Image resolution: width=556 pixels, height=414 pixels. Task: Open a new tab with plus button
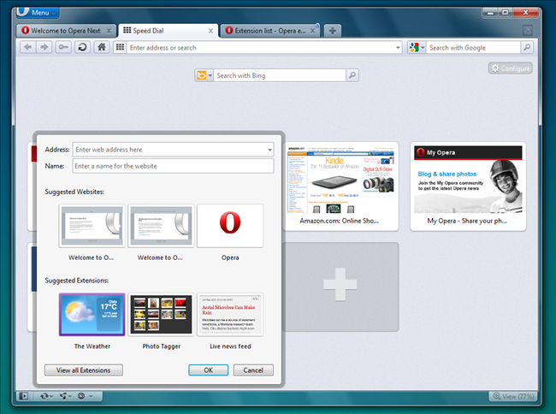pyautogui.click(x=332, y=31)
